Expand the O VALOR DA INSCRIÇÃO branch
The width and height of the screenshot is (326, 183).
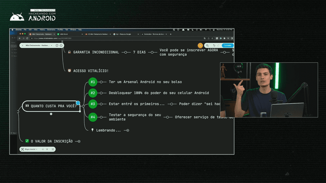click(x=79, y=141)
